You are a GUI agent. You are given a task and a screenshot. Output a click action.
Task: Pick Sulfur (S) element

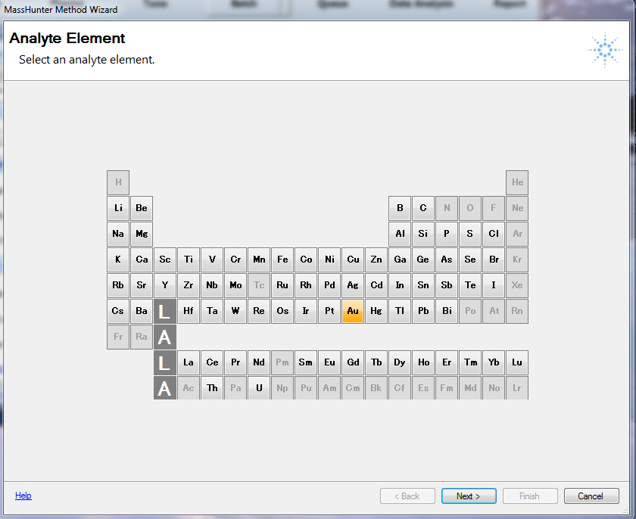pos(470,234)
